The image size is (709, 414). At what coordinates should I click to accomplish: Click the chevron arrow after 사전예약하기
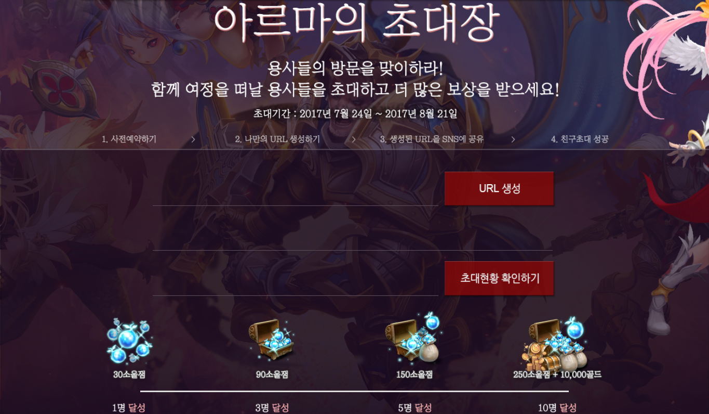[x=193, y=139]
